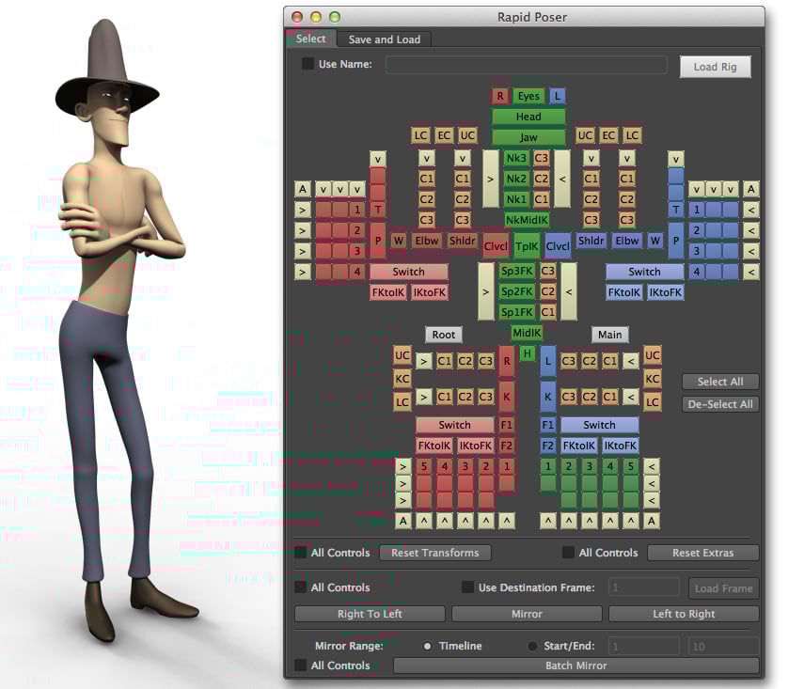Click the Mirror button

pyautogui.click(x=527, y=614)
